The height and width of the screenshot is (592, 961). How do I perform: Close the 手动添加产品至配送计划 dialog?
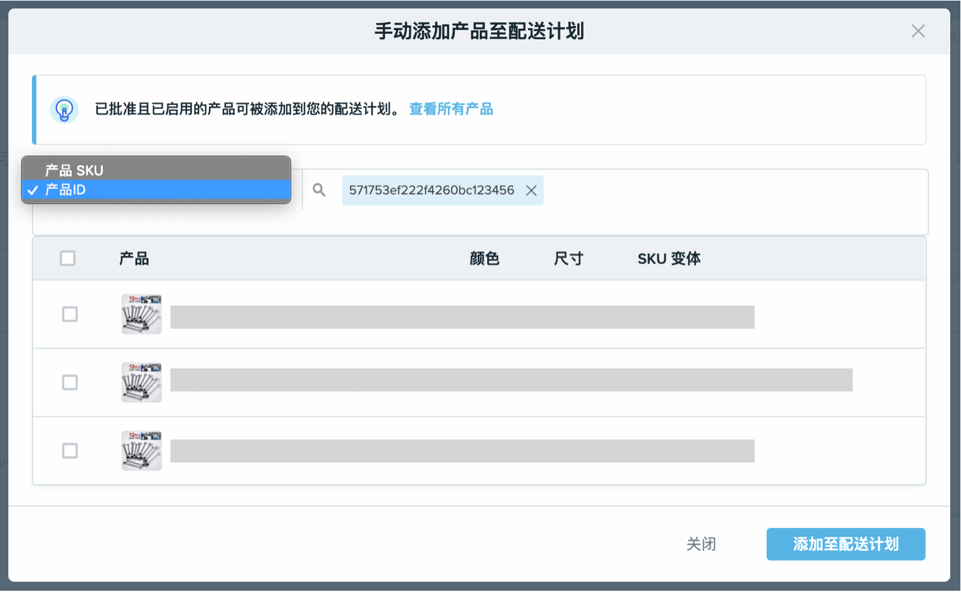tap(918, 31)
